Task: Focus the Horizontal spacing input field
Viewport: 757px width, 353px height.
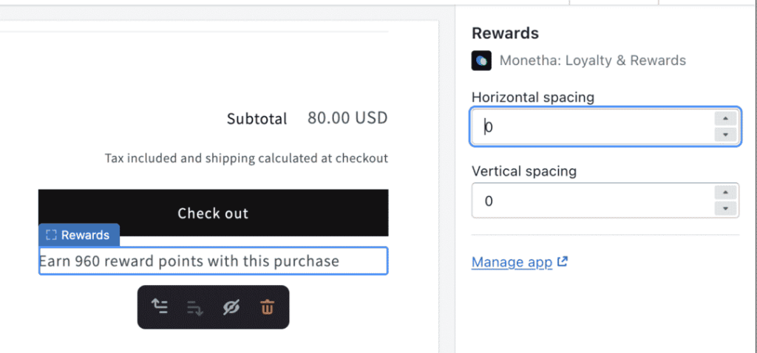Action: click(x=593, y=127)
